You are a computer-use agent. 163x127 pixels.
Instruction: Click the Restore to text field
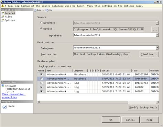click(x=101, y=54)
